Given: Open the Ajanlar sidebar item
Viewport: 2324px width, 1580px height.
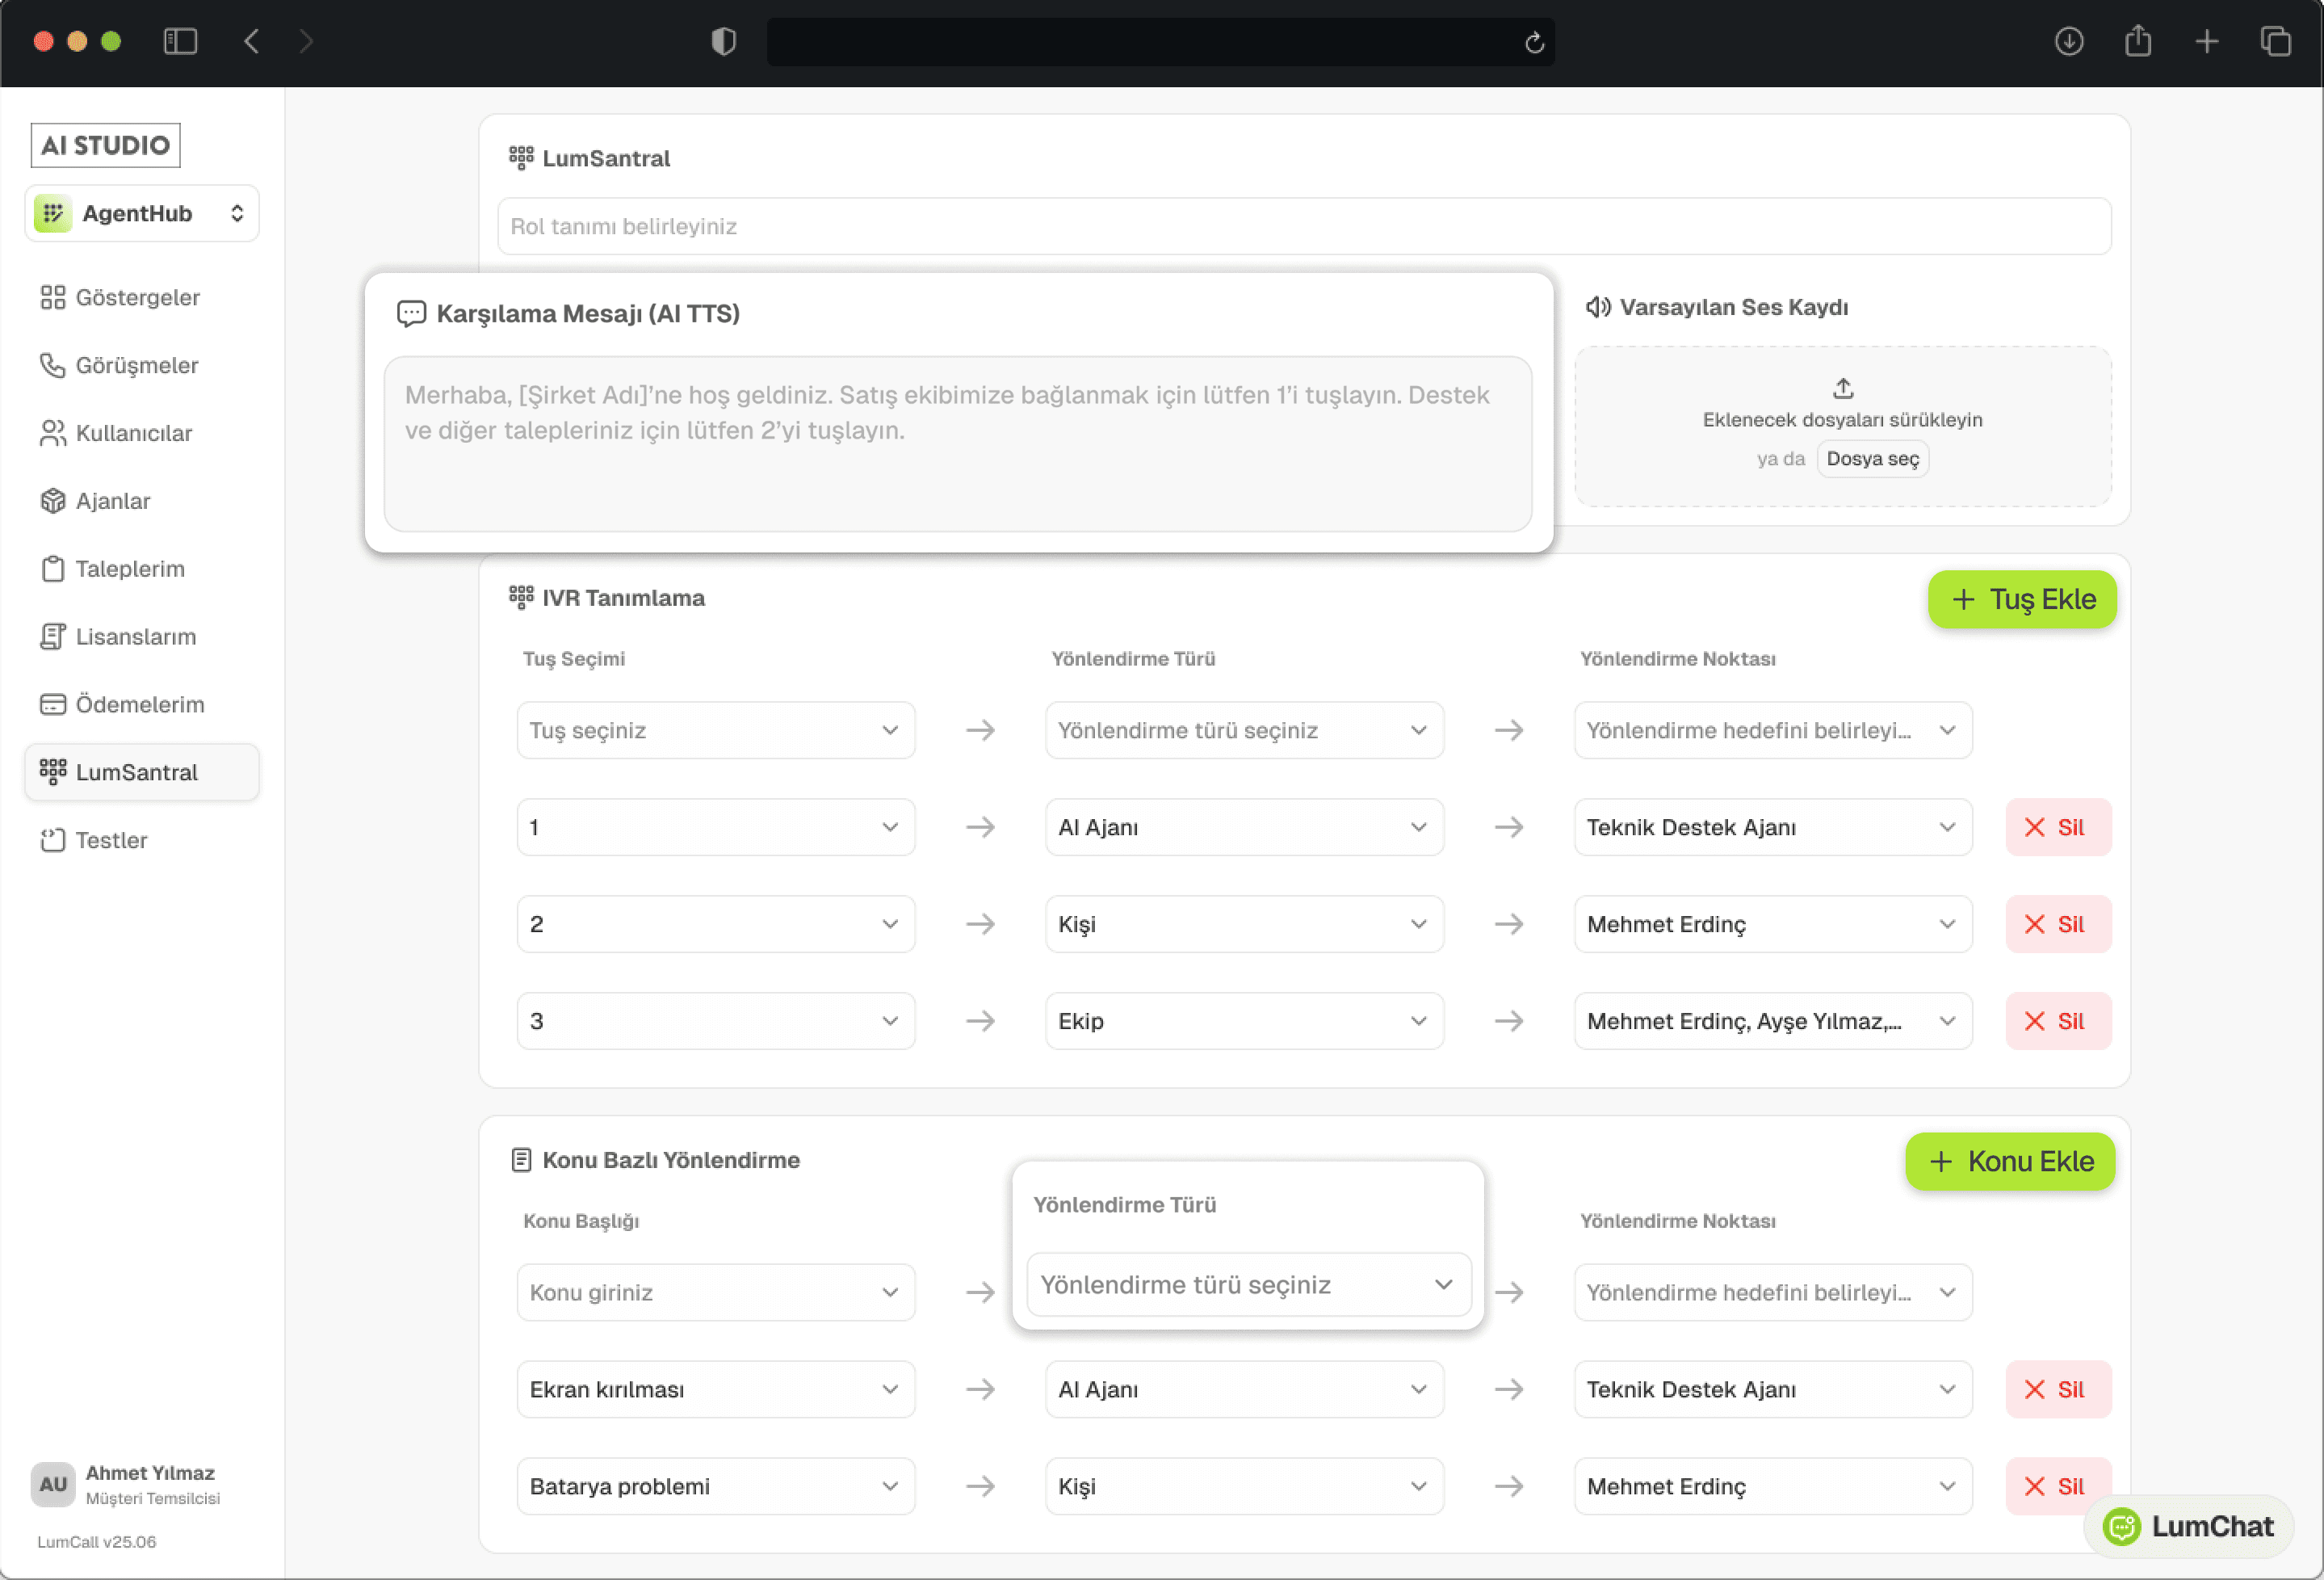Looking at the screenshot, I should click(113, 502).
